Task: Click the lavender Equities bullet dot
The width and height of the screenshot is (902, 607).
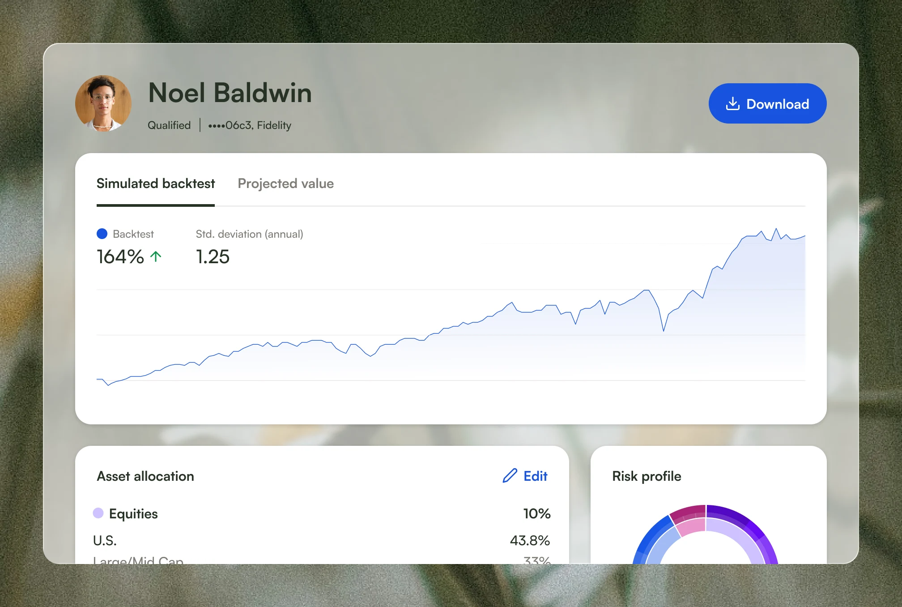Action: pos(98,513)
